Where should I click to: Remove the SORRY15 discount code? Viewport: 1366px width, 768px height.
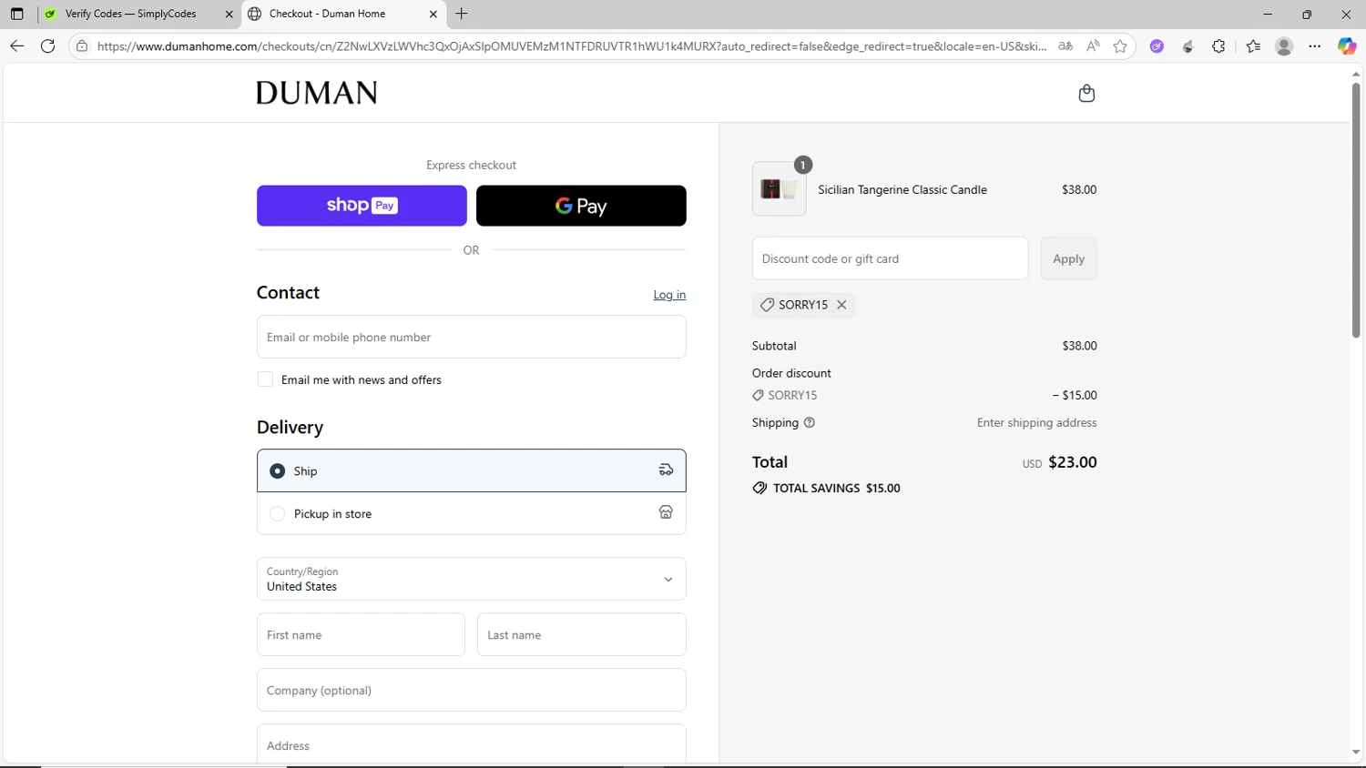(x=842, y=305)
